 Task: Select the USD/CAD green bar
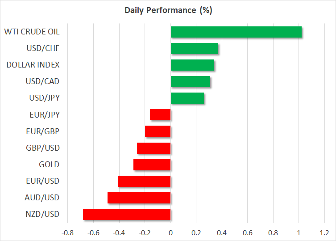pos(191,82)
